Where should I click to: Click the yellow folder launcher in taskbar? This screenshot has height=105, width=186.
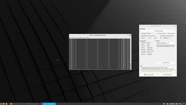(11, 104)
